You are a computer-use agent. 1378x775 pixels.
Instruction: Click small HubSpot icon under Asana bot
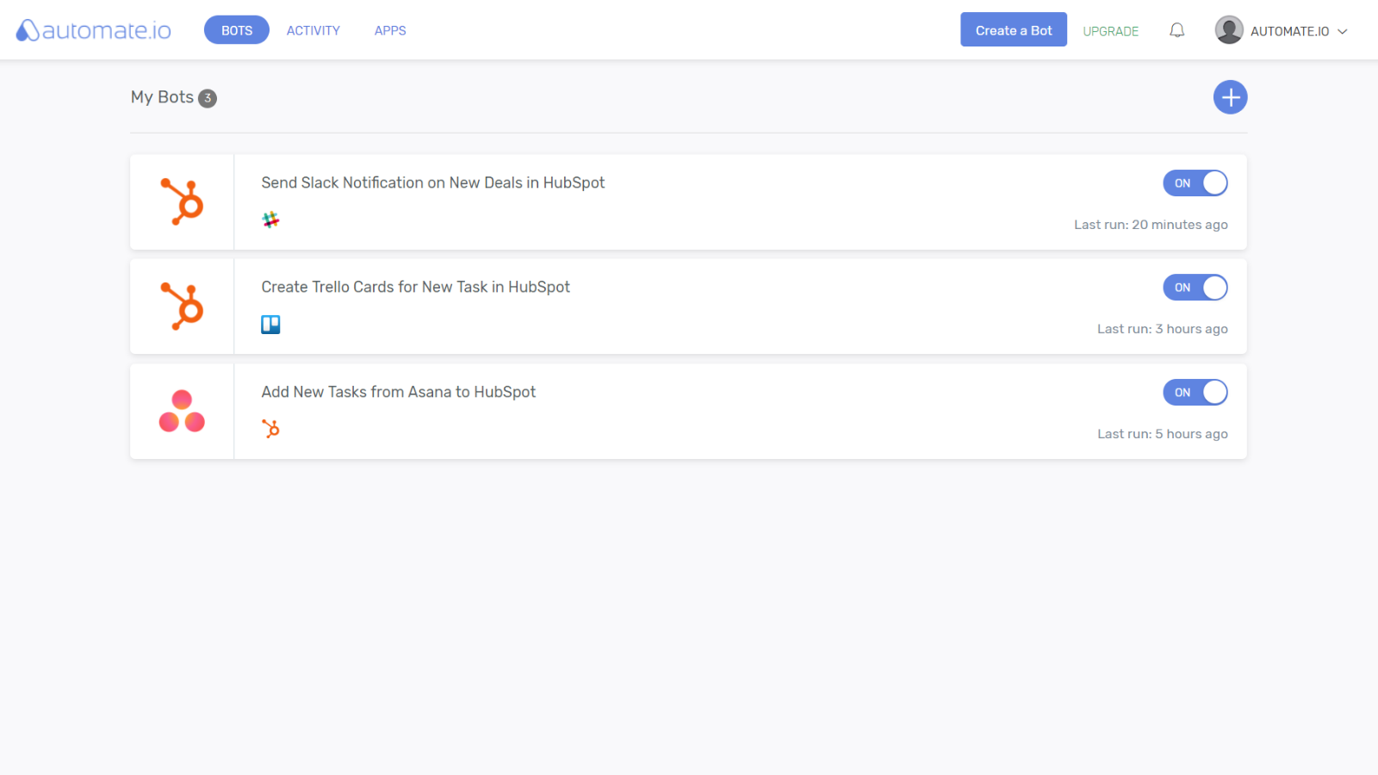270,429
